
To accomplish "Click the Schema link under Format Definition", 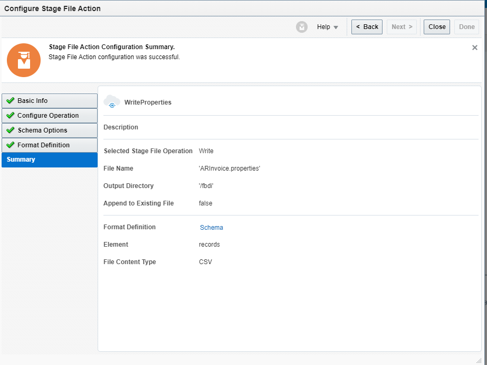I will 211,227.
